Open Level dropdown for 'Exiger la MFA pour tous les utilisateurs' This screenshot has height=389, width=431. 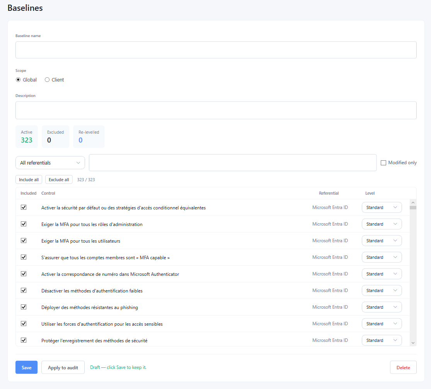pos(382,241)
